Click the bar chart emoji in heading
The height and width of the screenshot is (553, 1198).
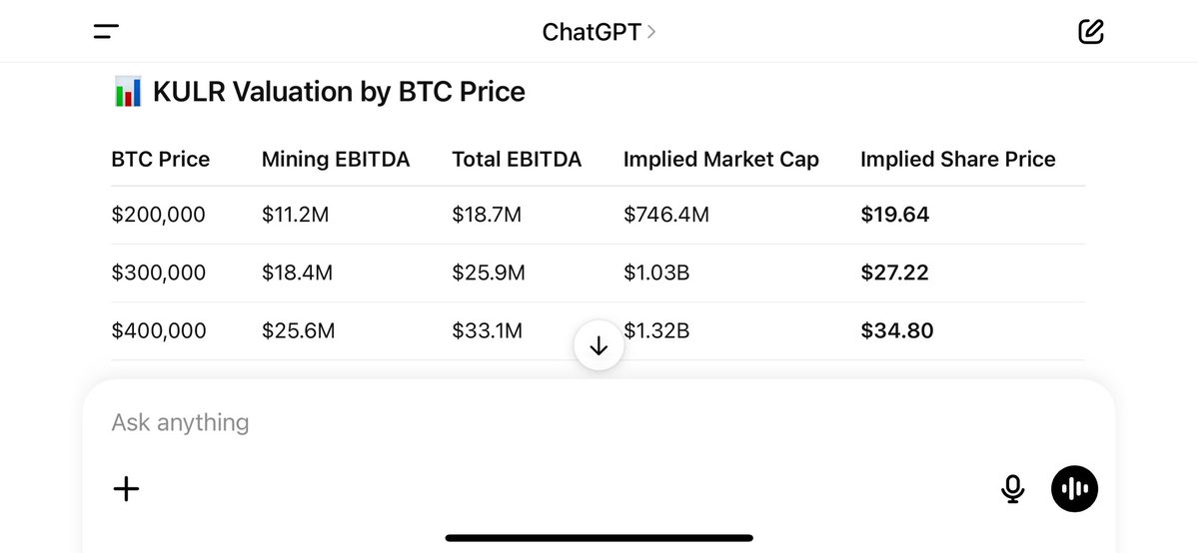pyautogui.click(x=128, y=92)
